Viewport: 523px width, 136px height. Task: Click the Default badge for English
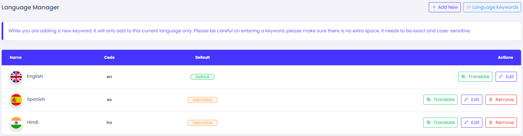[x=202, y=77]
